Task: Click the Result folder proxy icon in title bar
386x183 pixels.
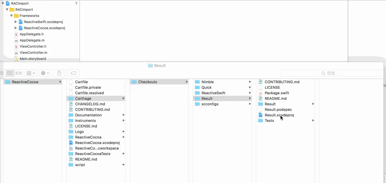Action: click(x=150, y=65)
